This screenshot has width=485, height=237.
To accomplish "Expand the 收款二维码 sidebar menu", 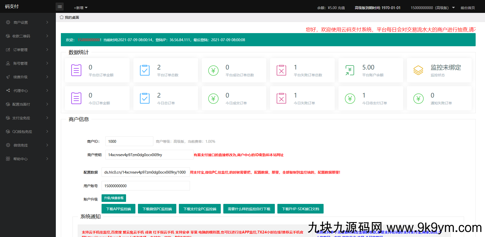I will click(x=27, y=36).
